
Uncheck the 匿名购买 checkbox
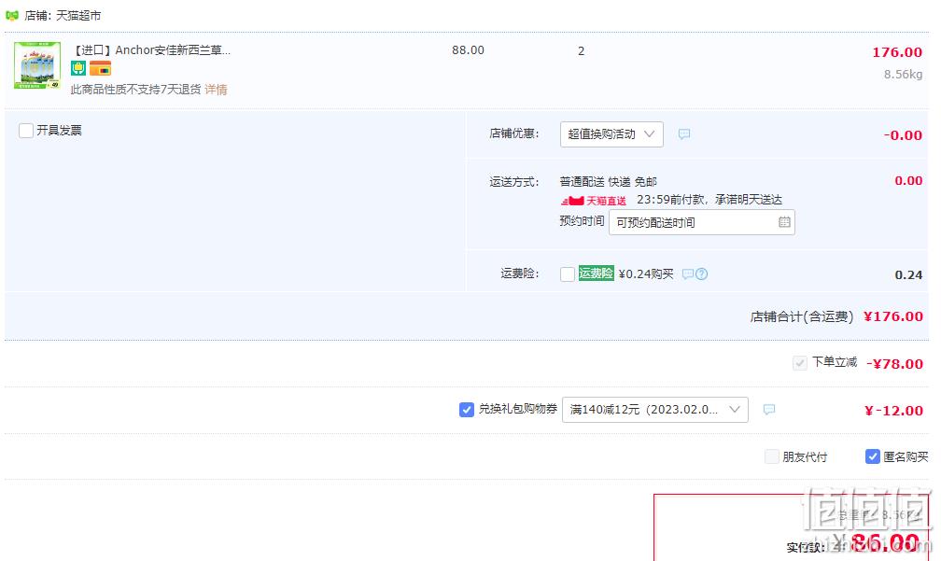tap(873, 456)
